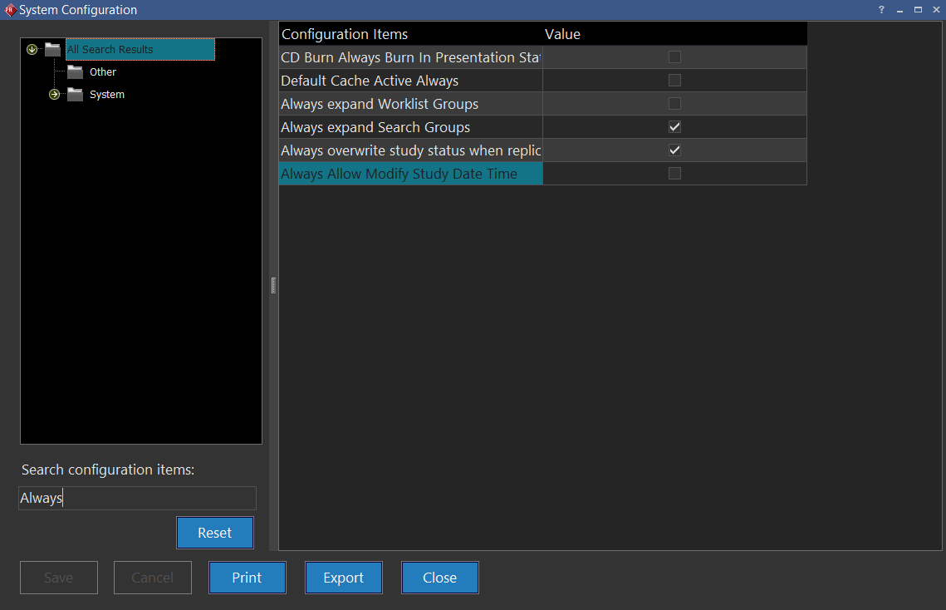Expand the System tree node
The image size is (946, 610).
point(55,95)
